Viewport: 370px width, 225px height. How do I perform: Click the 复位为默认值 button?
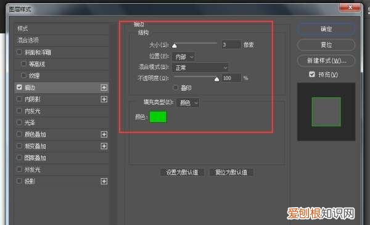(x=231, y=173)
